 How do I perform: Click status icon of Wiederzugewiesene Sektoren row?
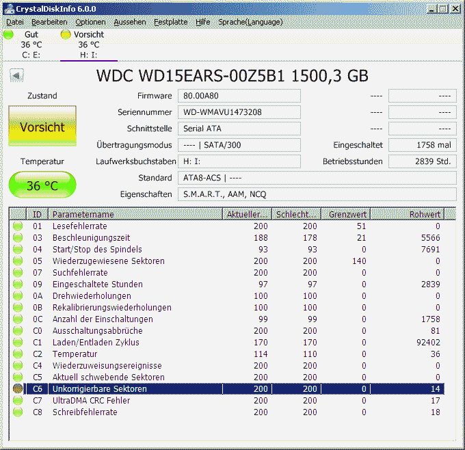tap(18, 261)
